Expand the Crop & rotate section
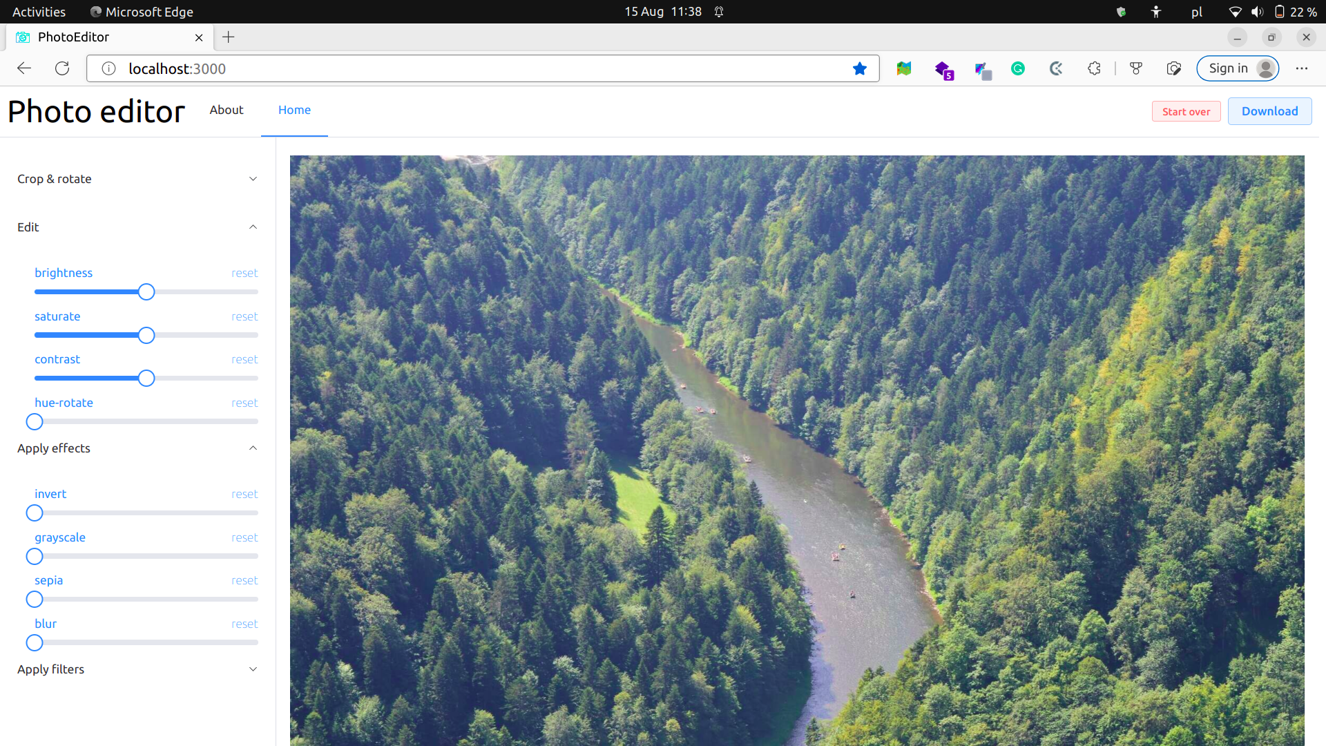This screenshot has width=1326, height=746. [253, 179]
